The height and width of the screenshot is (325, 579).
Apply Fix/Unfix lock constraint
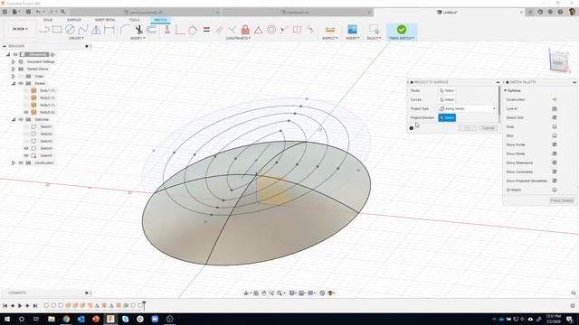click(x=245, y=30)
